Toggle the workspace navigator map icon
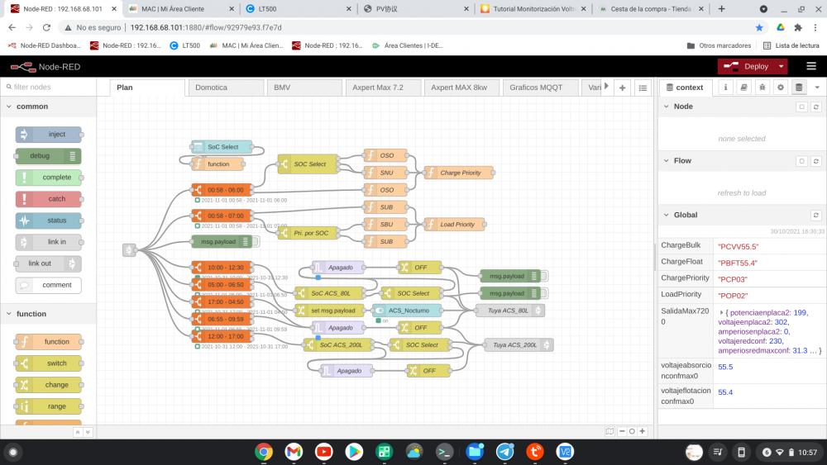Screen dimensions: 827x465 (609, 431)
